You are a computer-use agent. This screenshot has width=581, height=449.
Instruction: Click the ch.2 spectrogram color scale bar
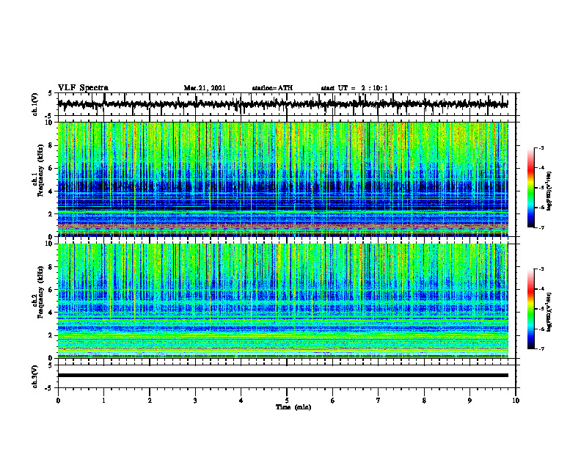pos(530,309)
